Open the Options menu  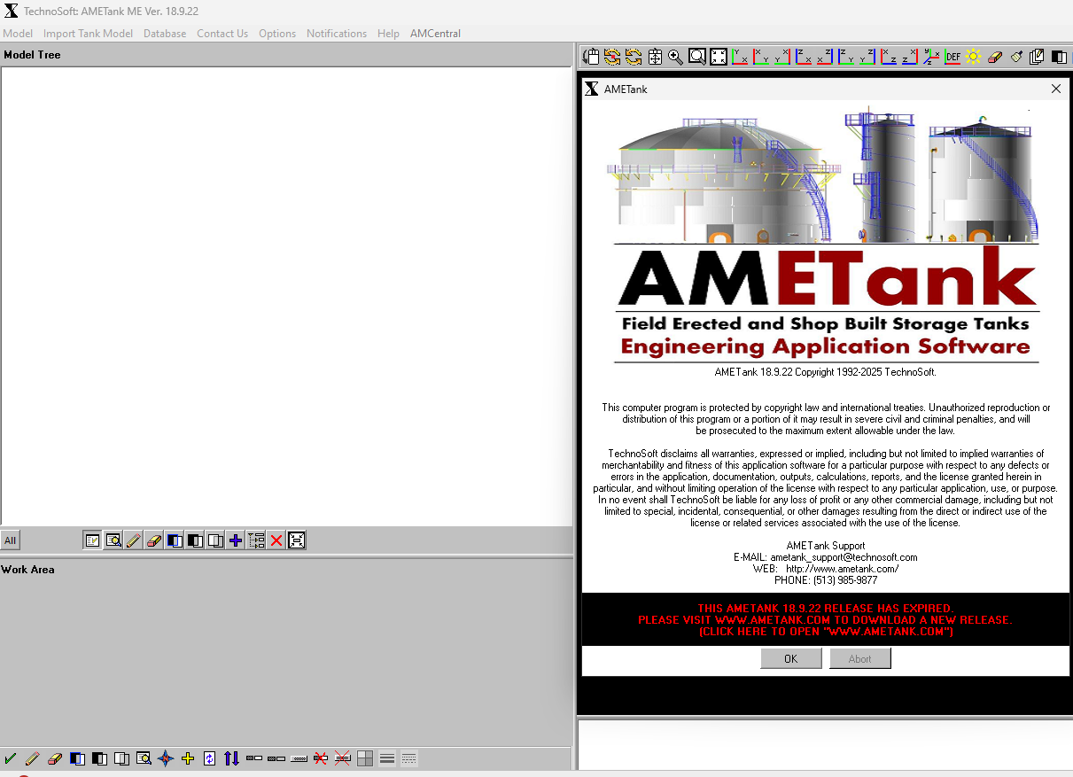point(277,34)
